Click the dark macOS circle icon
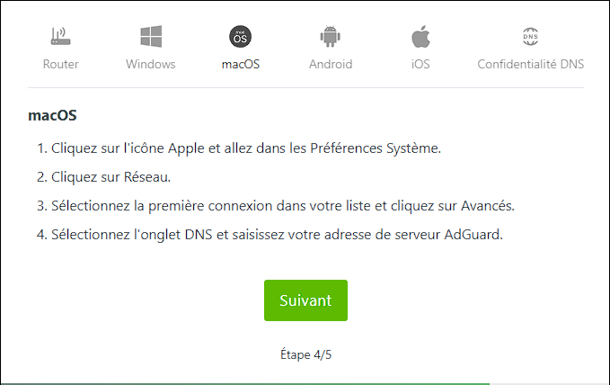The height and width of the screenshot is (385, 610). point(241,37)
